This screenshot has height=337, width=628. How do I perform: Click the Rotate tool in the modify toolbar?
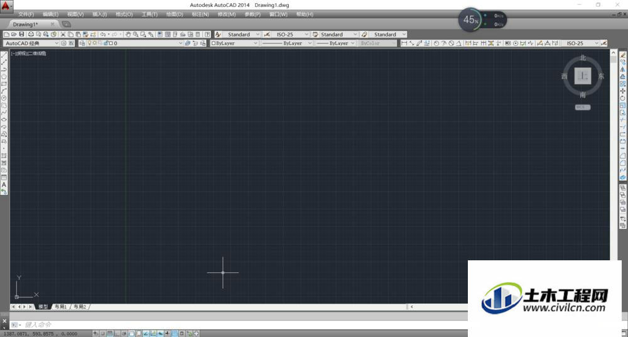(623, 98)
